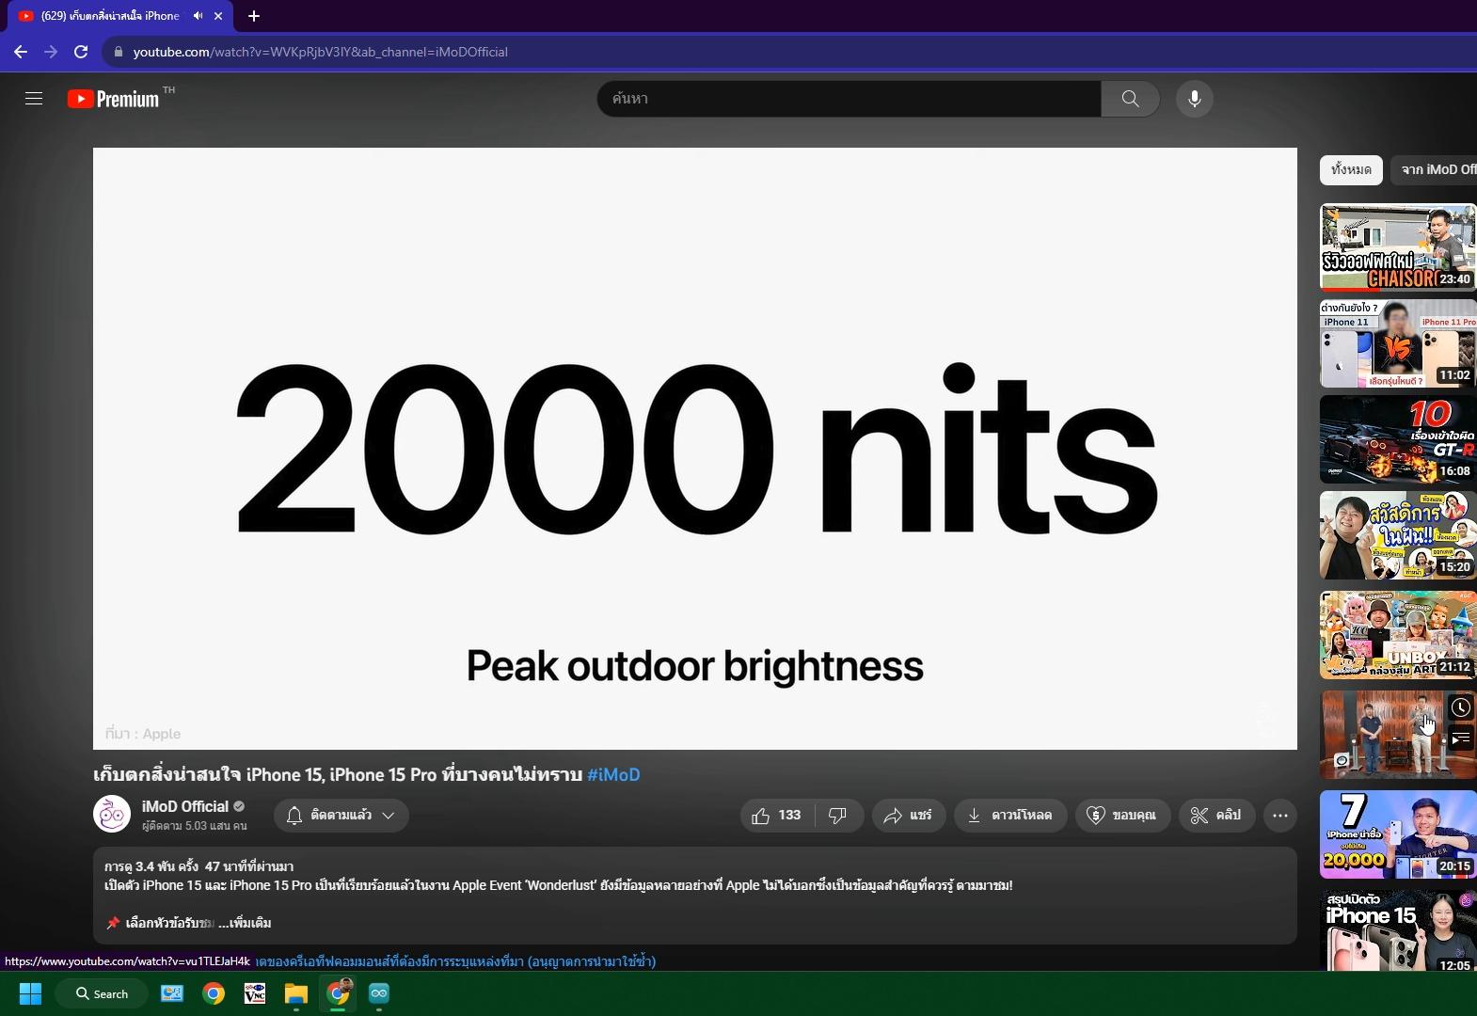
Task: Open Chrome with profile badge on taskbar
Action: (338, 993)
